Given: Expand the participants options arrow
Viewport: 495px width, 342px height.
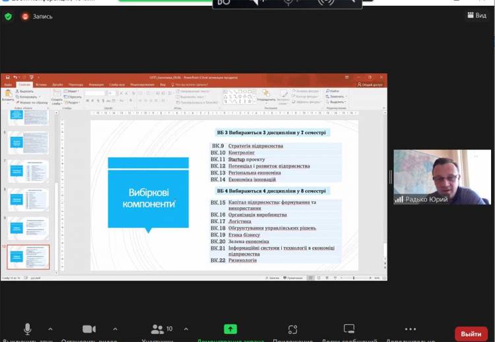Looking at the screenshot, I should (x=186, y=328).
